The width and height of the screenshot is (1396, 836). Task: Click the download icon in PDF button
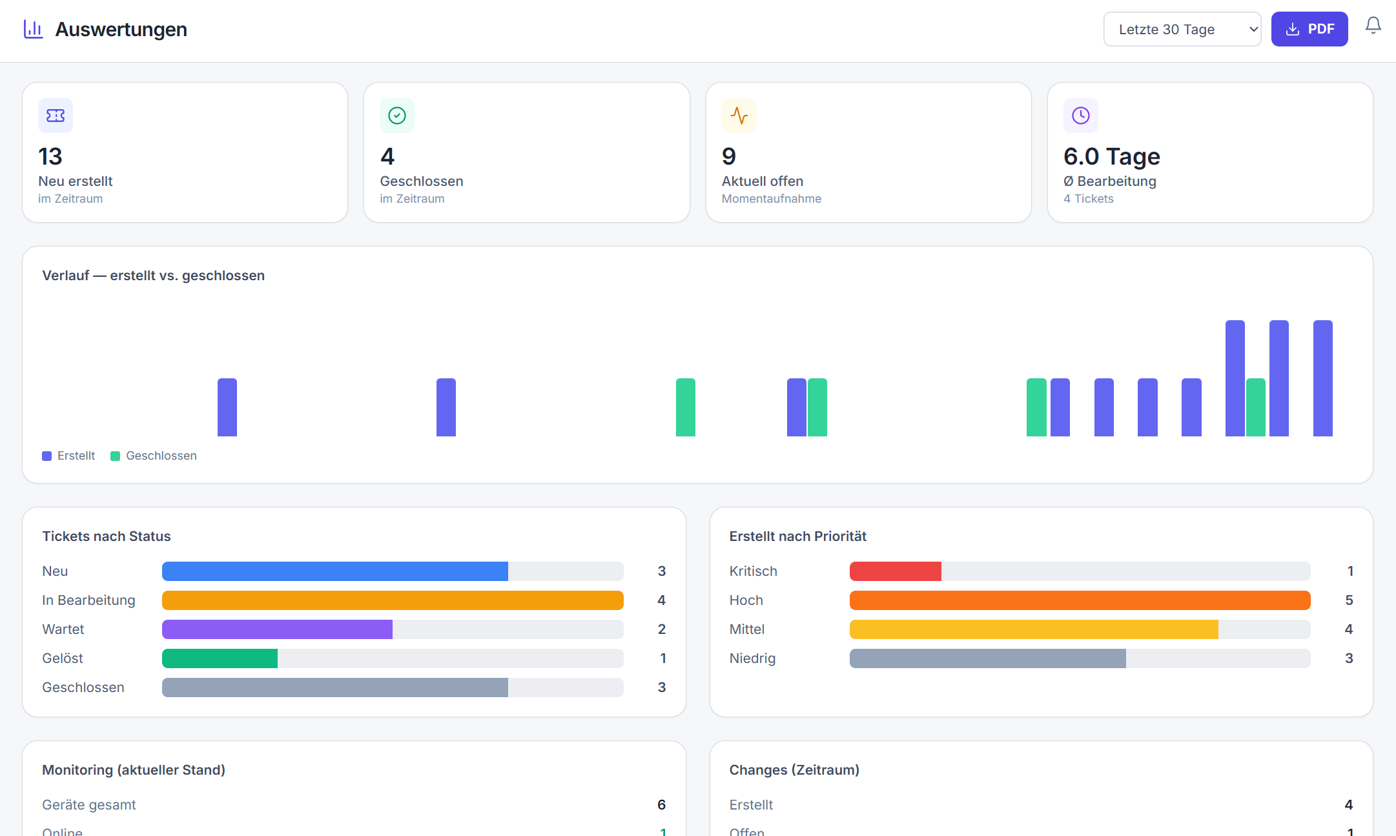pyautogui.click(x=1293, y=29)
